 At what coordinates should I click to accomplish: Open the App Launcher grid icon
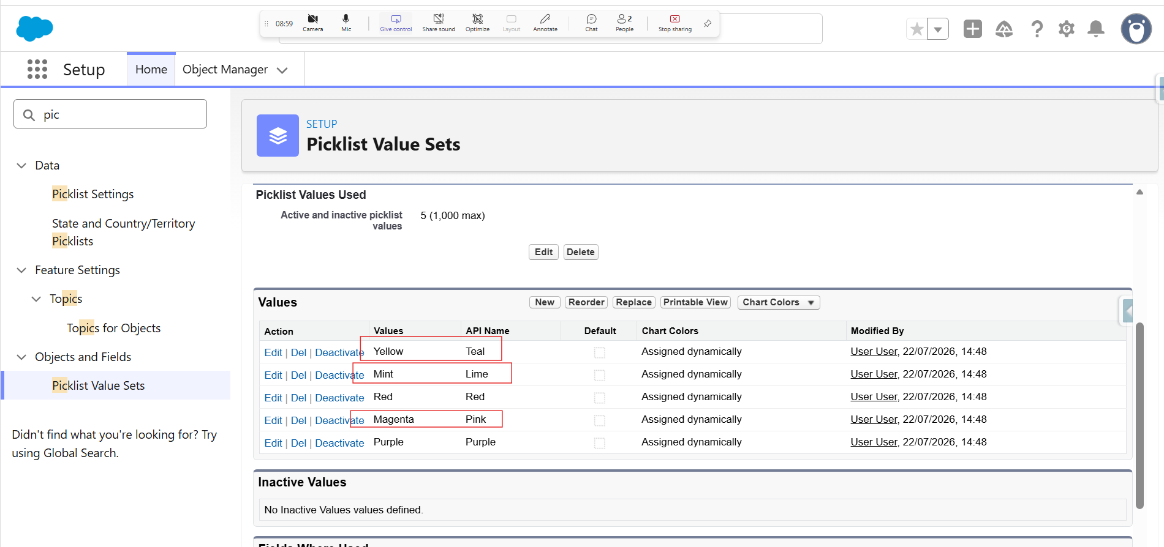(37, 69)
